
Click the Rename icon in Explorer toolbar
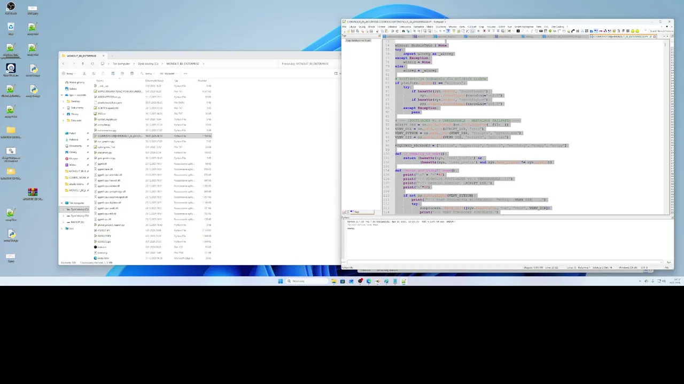pos(113,74)
